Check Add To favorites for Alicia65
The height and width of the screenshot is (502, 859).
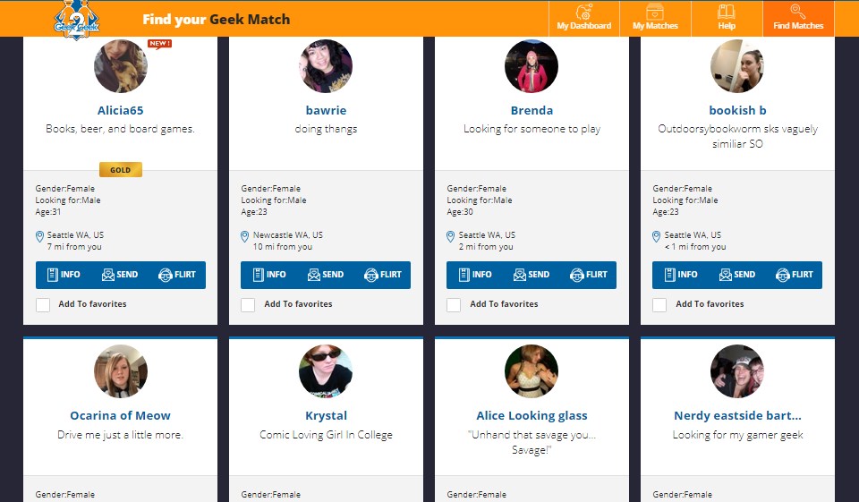43,305
